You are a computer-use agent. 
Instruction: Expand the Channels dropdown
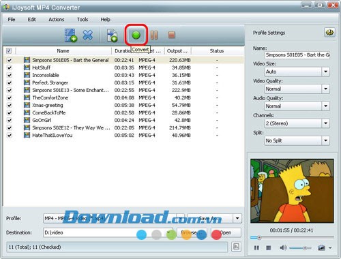pos(325,123)
